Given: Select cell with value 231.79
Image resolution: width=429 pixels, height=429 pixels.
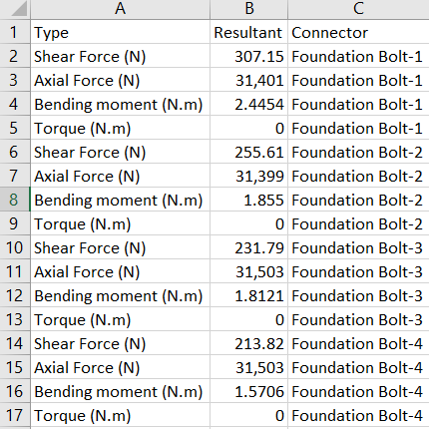Looking at the screenshot, I should coord(248,247).
